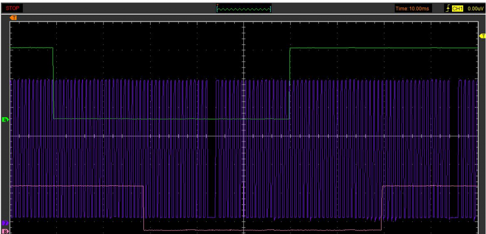Viewport: 486px width, 234px height.
Task: Grab the yellow trigger level marker on right edge
Action: 482,36
